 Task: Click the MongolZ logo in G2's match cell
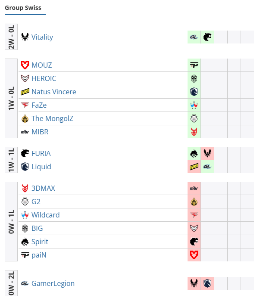[194, 202]
